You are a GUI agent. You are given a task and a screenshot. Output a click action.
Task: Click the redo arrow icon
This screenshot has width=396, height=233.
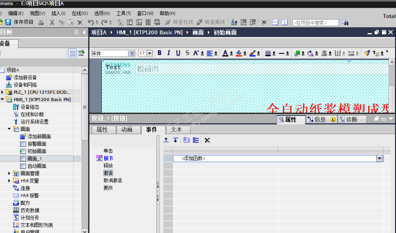[104, 22]
